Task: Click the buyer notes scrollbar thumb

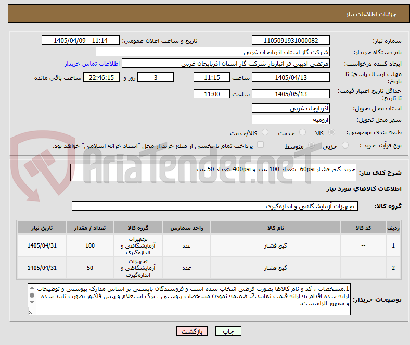Action: (32, 295)
